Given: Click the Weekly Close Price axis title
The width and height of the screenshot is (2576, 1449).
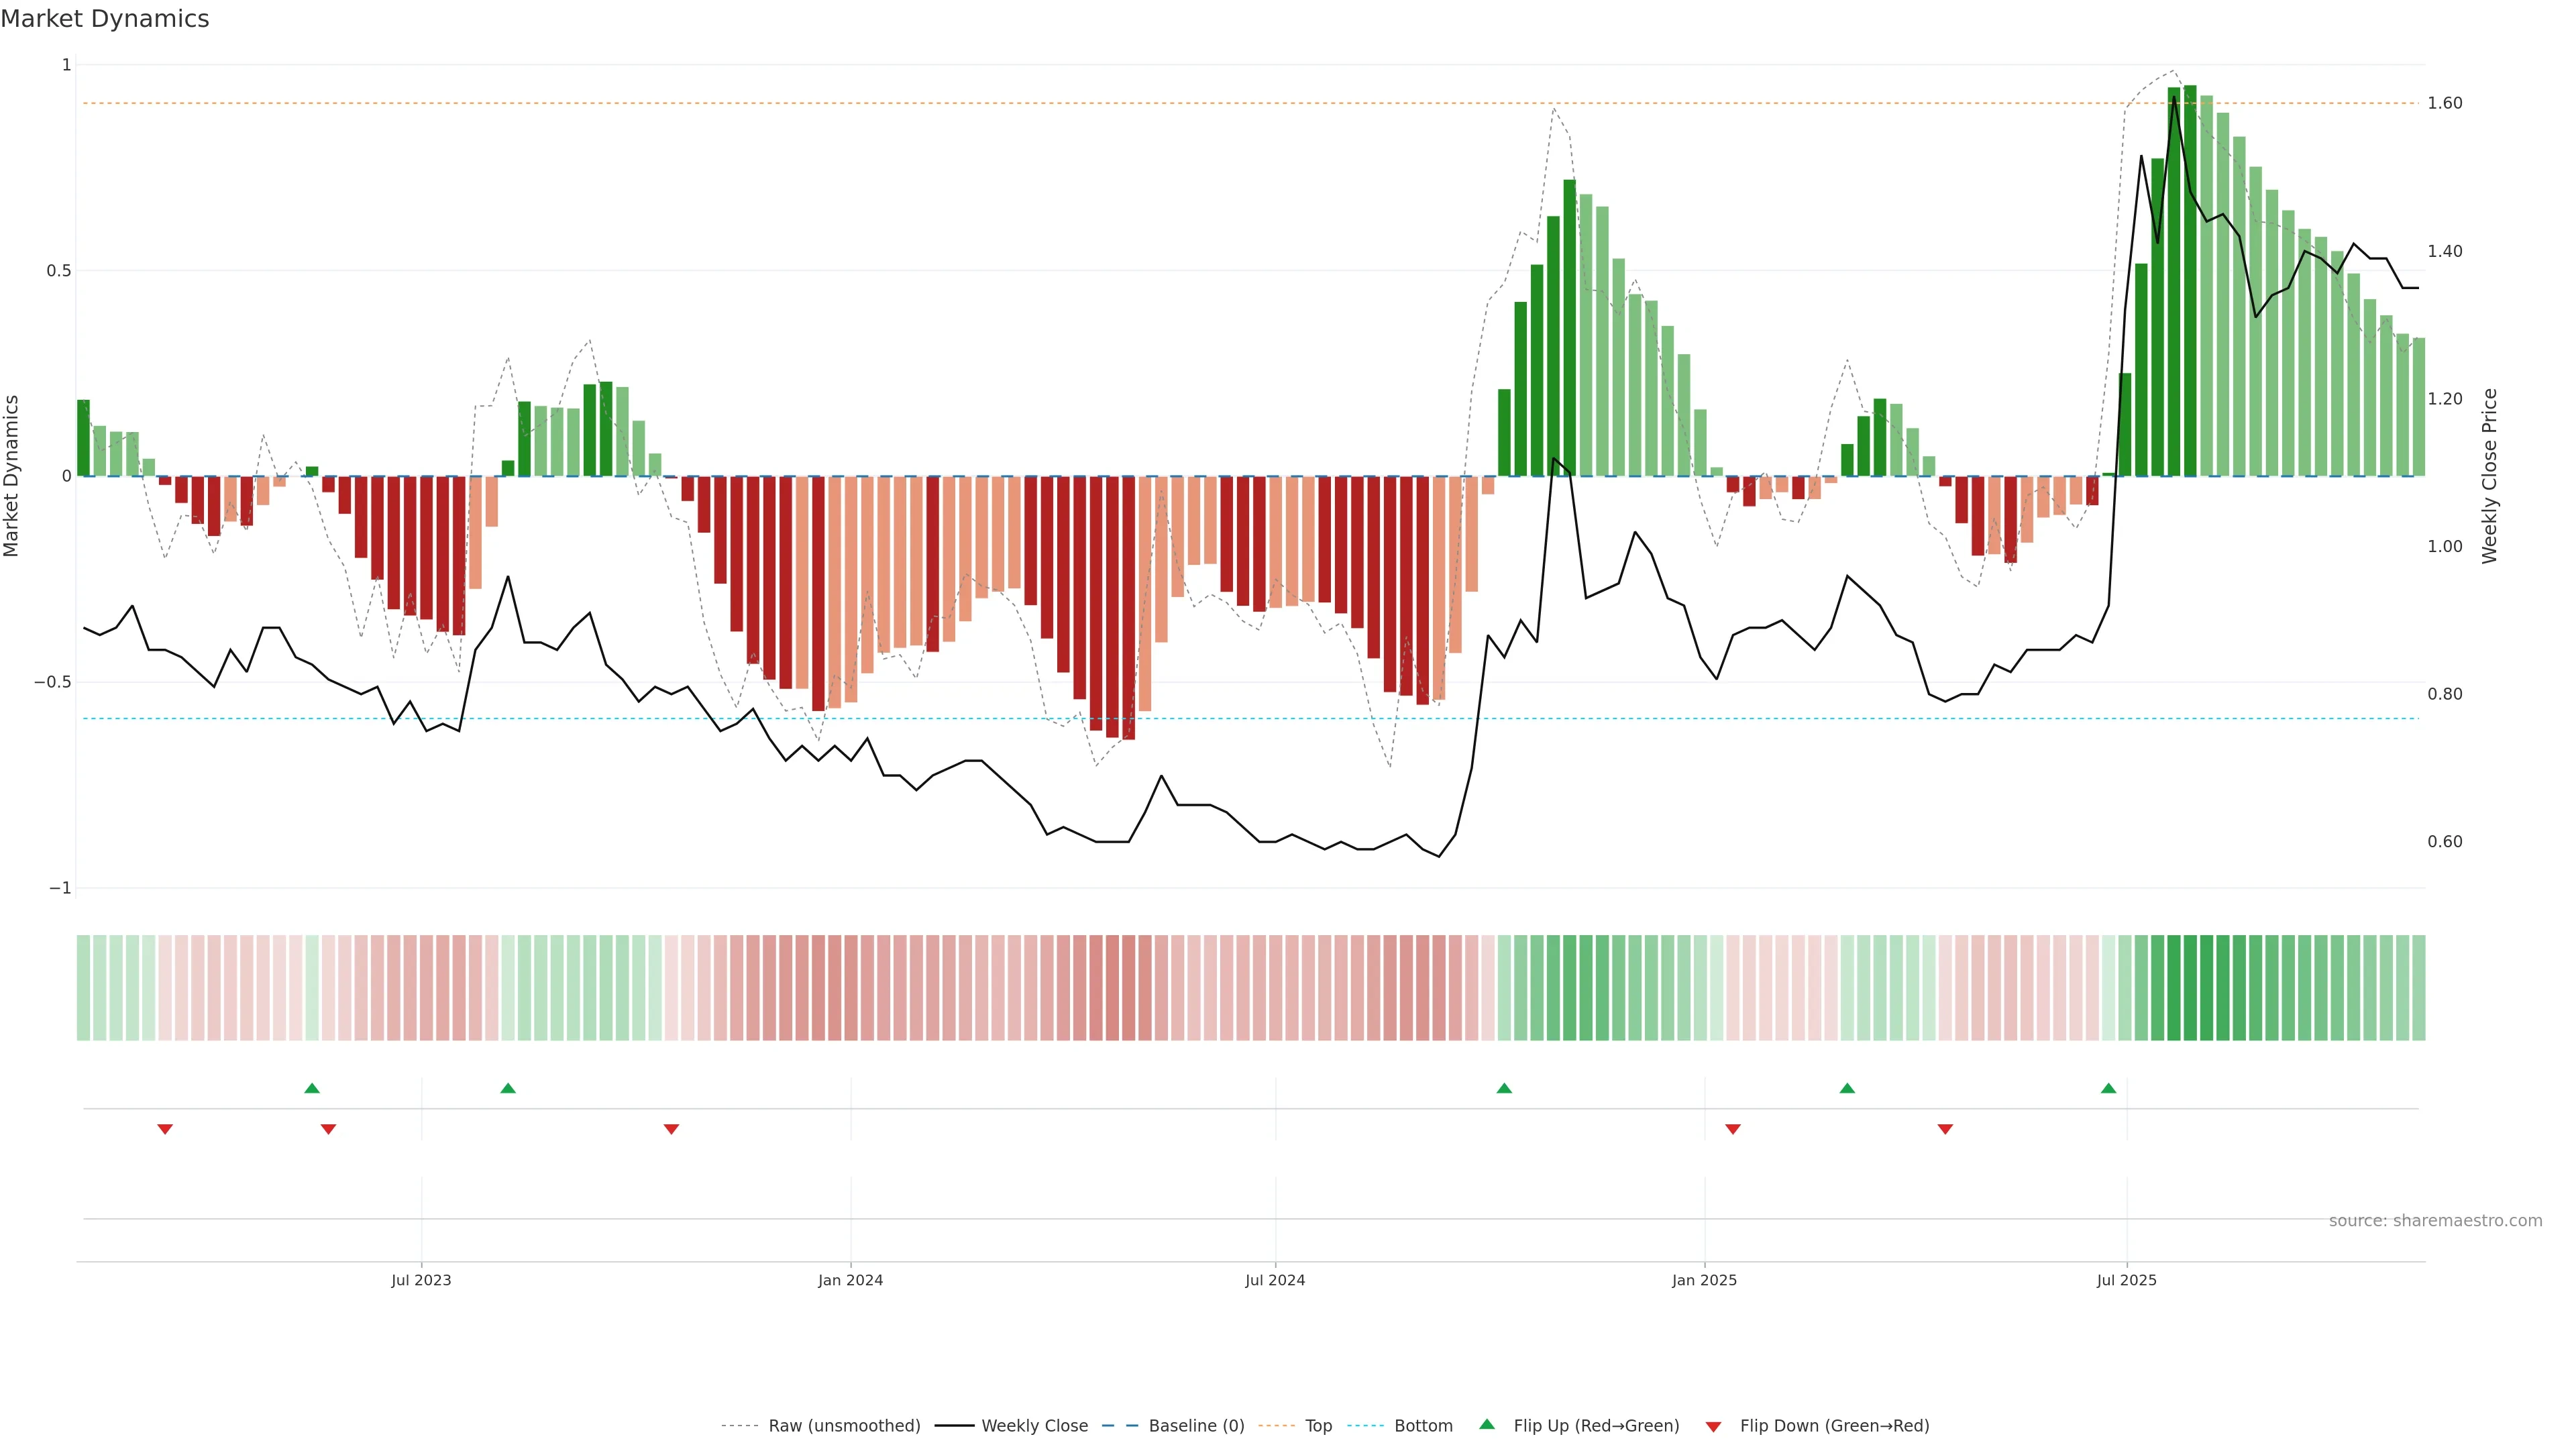Looking at the screenshot, I should pyautogui.click(x=2489, y=476).
